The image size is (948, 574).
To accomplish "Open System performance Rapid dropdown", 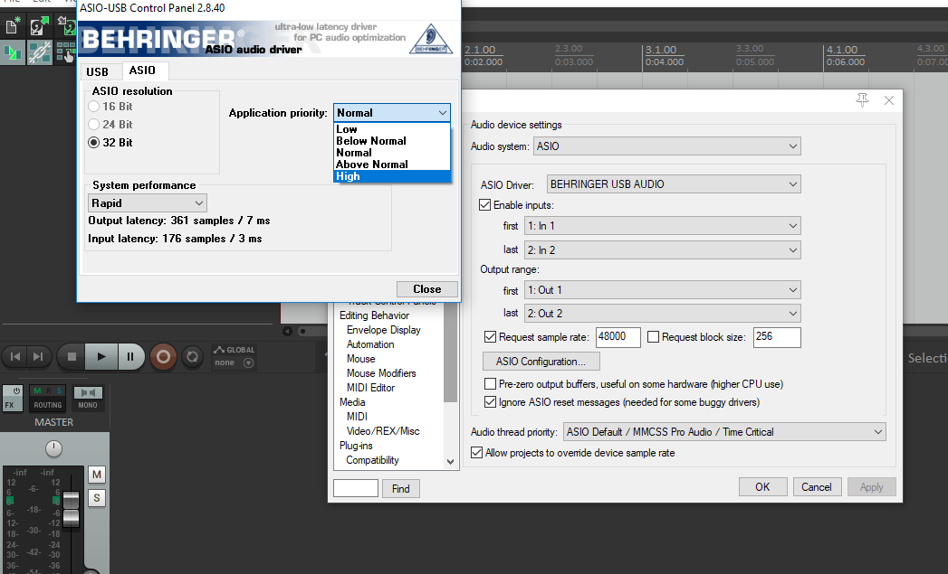I will click(148, 202).
